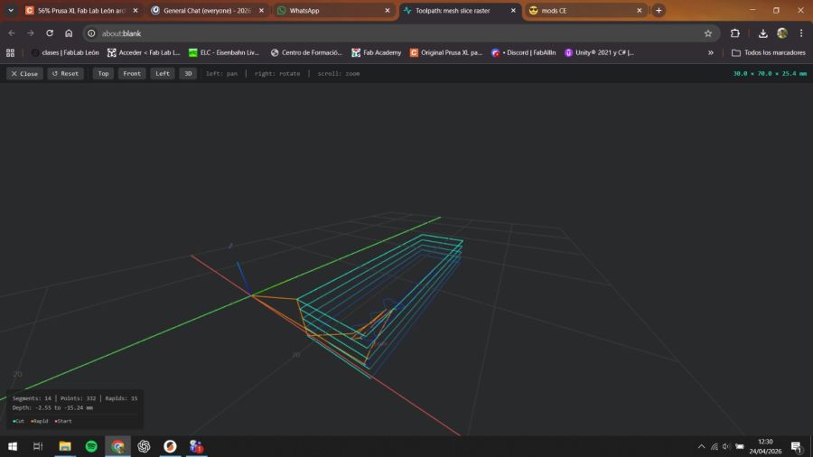Open Spotify from the taskbar
This screenshot has height=457, width=813.
pyautogui.click(x=91, y=446)
